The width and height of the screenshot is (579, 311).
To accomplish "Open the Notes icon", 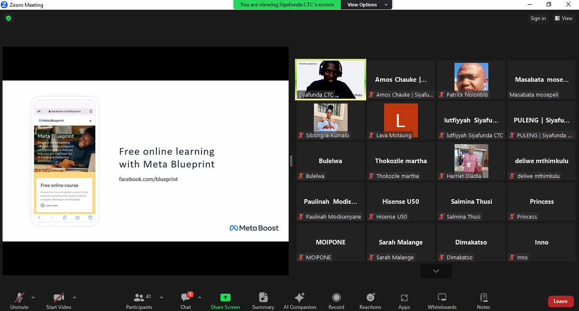I will click(483, 297).
